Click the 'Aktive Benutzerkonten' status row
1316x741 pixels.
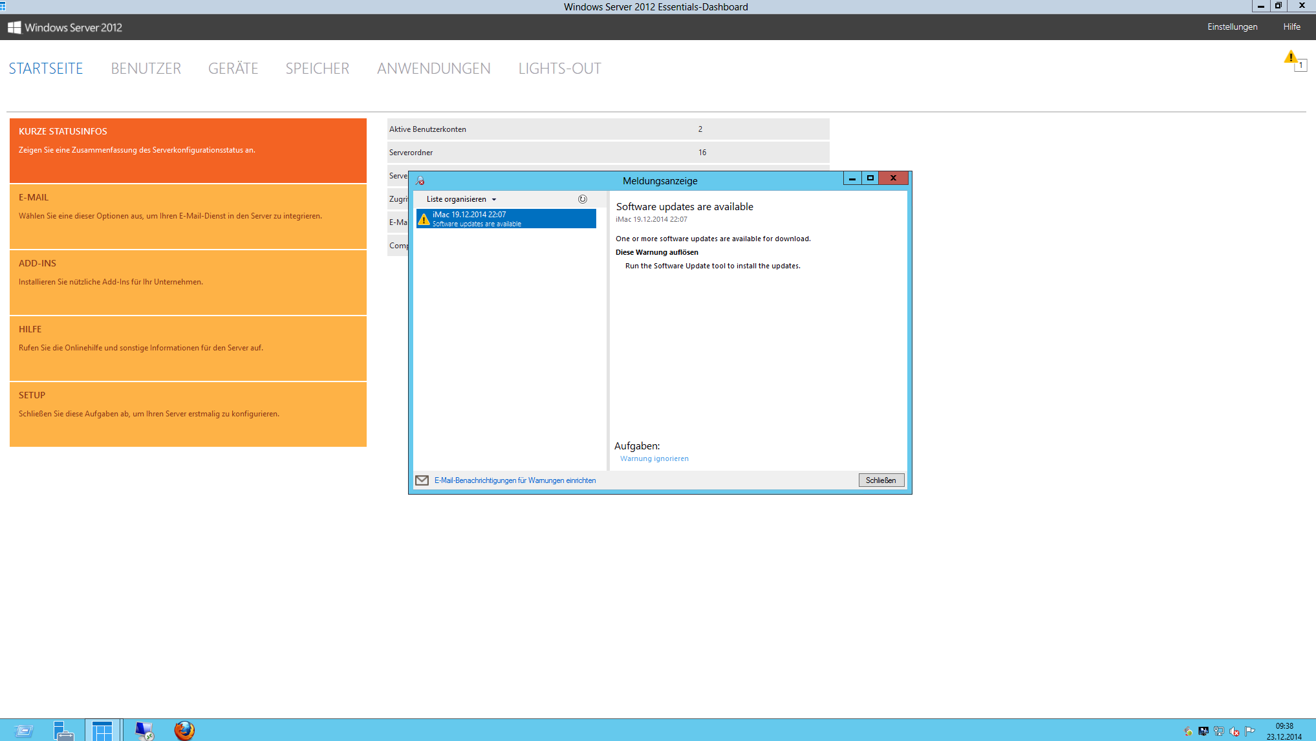coord(609,129)
